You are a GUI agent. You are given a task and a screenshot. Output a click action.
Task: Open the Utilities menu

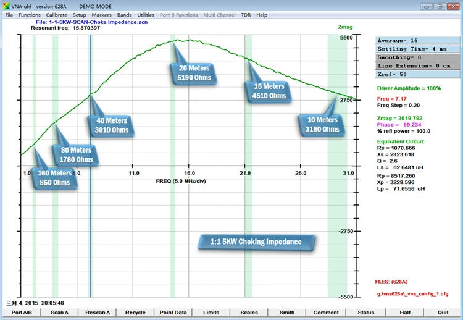point(146,15)
